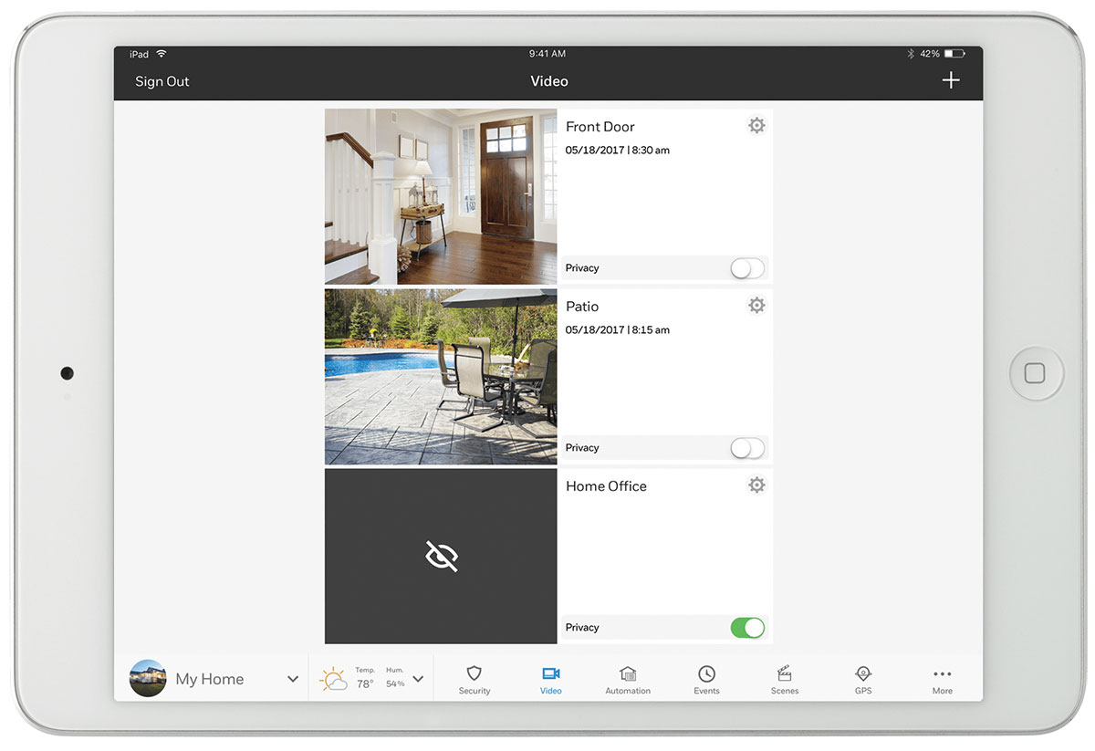Tap the Patio camera name
Screen dimensions: 1095x751
click(x=582, y=307)
